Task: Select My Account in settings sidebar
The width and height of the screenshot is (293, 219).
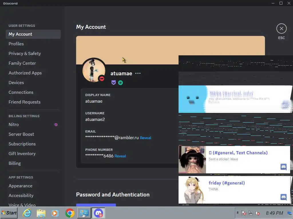Action: pos(33,34)
